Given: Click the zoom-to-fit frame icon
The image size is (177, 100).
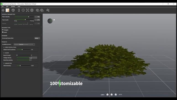Looking at the screenshot, I should click(x=28, y=10).
